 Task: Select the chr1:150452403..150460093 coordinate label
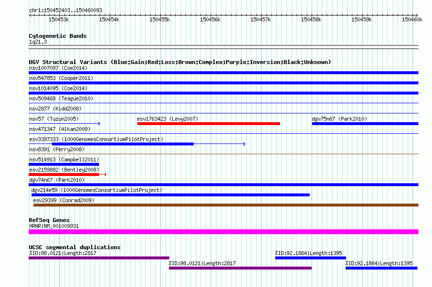(x=66, y=10)
